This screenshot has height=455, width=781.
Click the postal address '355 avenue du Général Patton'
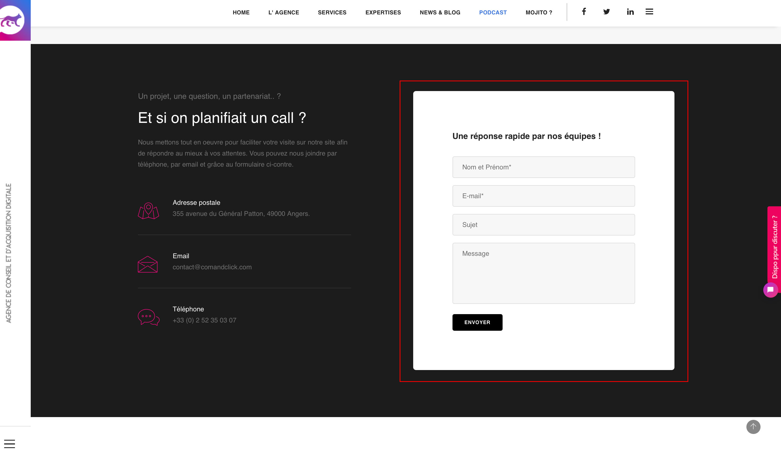tap(241, 214)
